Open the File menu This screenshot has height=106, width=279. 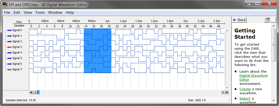[7, 12]
